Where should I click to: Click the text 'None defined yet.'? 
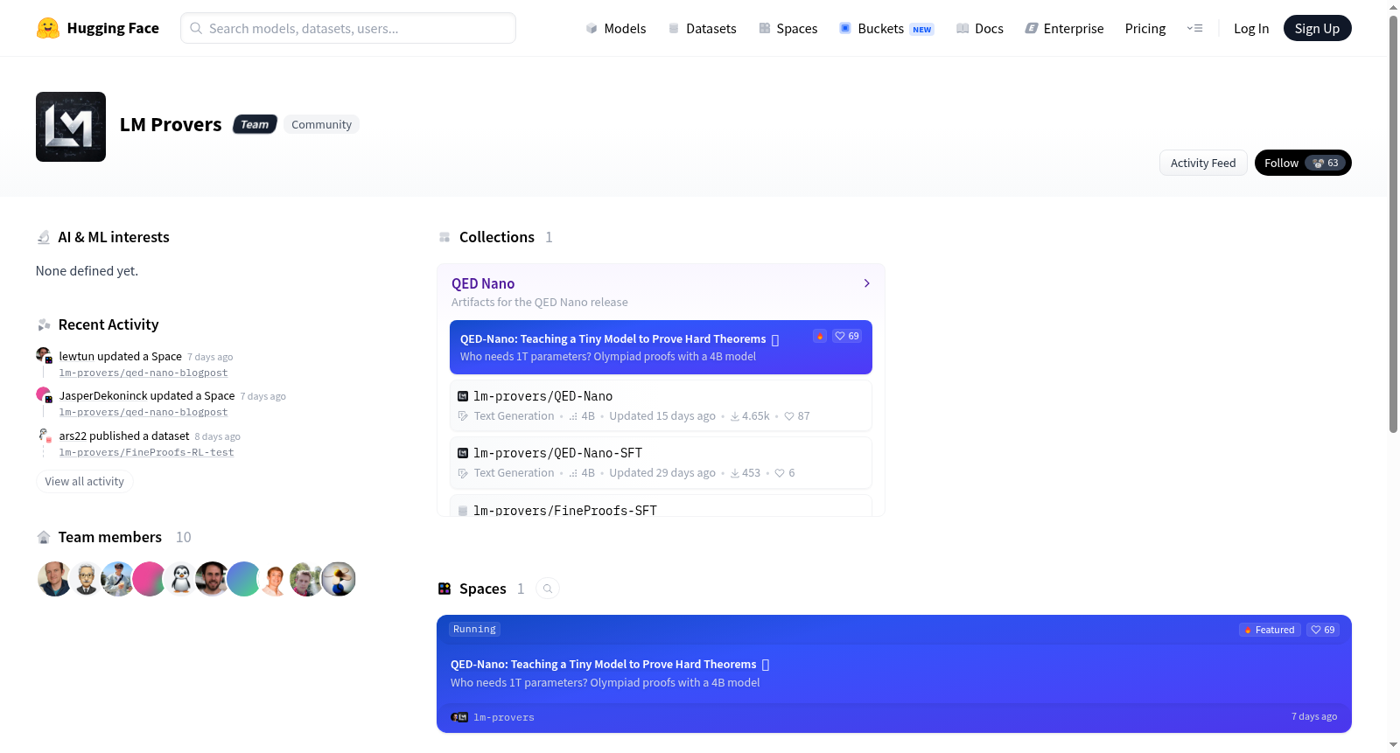coord(87,271)
